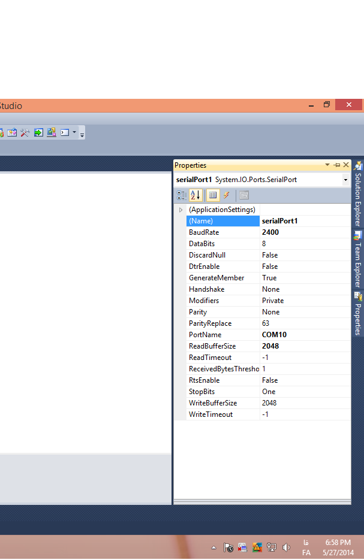Click the green arrow window toolbar icon
The image size is (364, 560).
pos(38,133)
